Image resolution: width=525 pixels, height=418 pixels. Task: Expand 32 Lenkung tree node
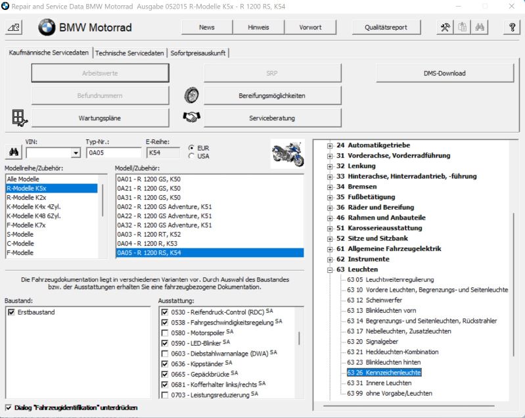point(330,166)
